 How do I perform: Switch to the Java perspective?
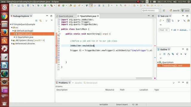185,11
